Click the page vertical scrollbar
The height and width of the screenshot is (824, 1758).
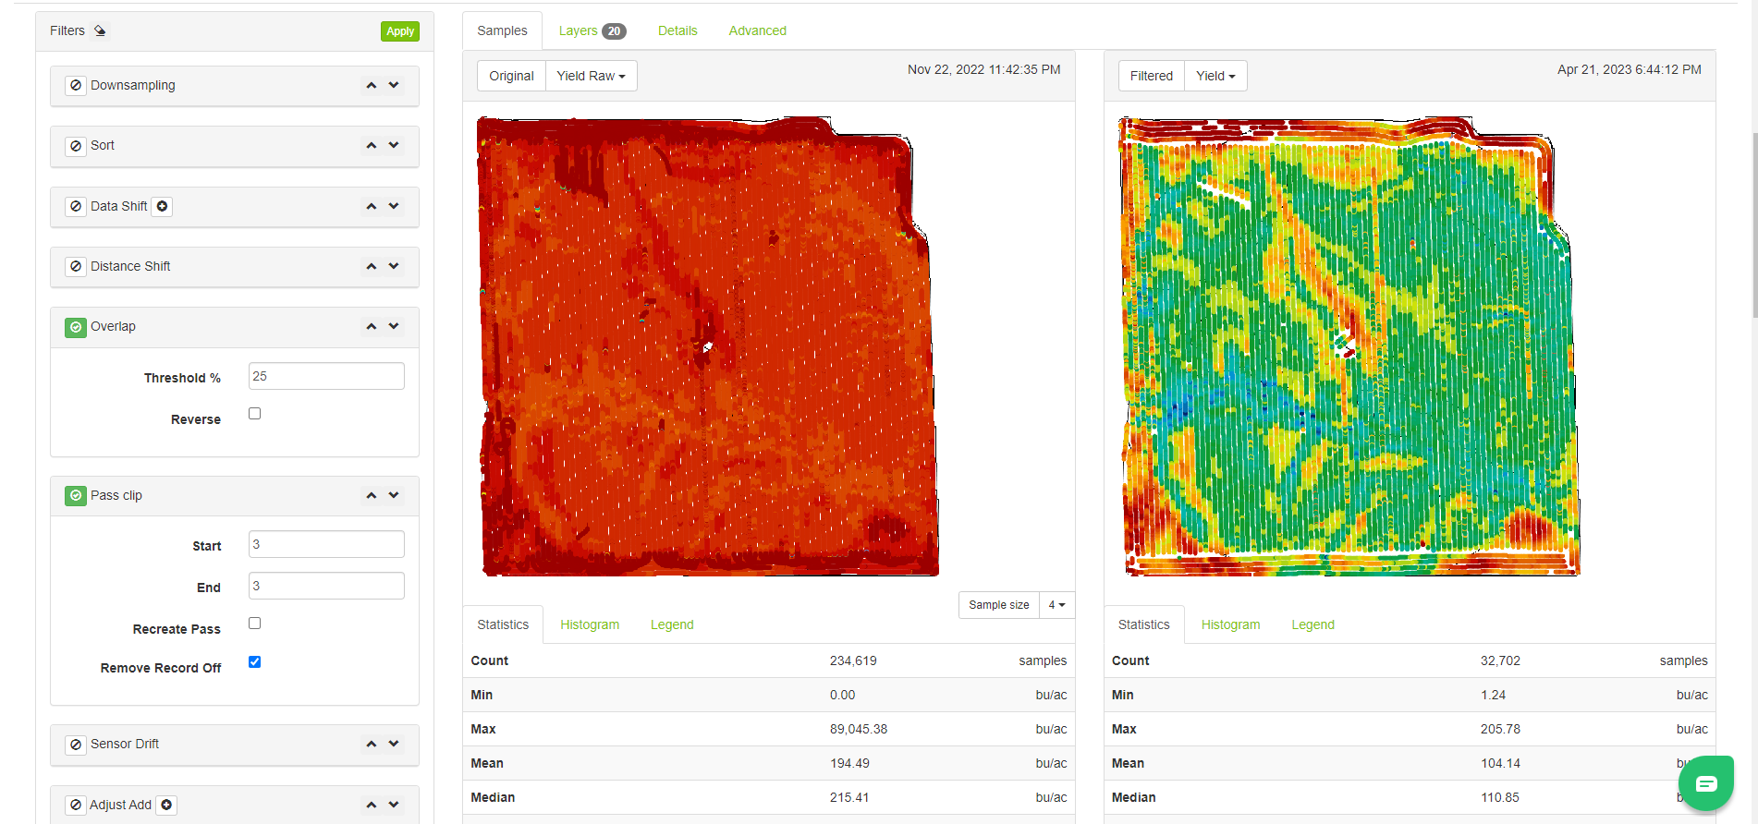(1754, 226)
